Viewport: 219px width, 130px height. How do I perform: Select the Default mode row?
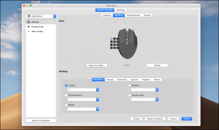(41, 22)
